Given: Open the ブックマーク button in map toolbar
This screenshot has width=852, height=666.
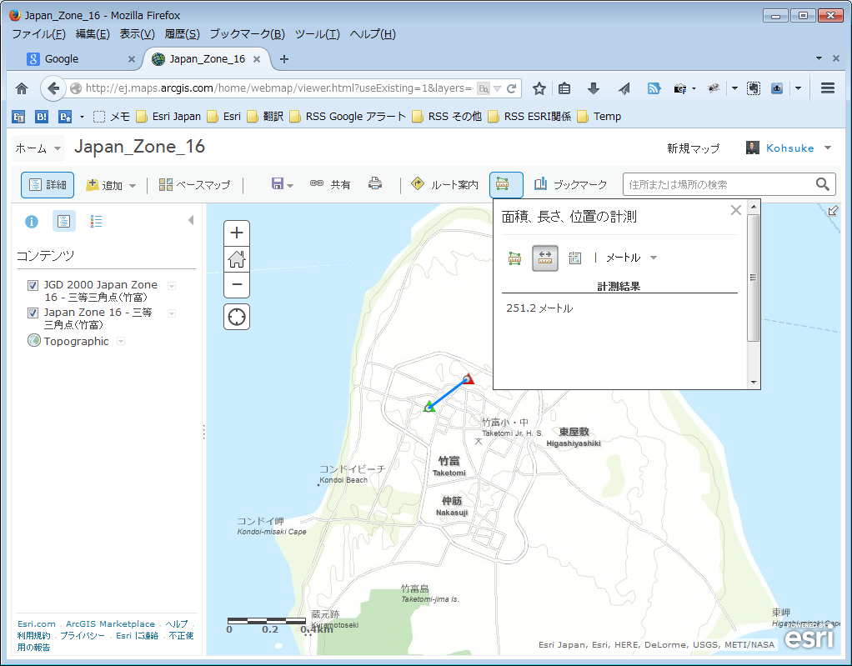Looking at the screenshot, I should (x=570, y=185).
